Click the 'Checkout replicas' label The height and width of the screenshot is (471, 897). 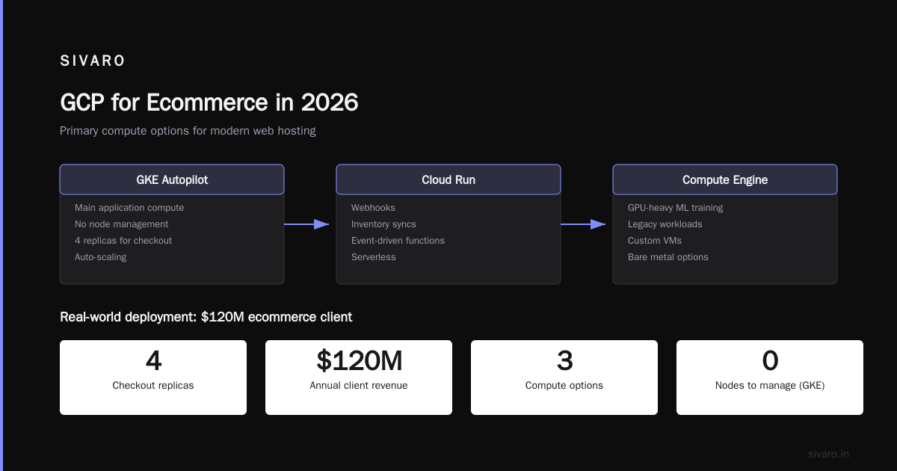click(153, 386)
